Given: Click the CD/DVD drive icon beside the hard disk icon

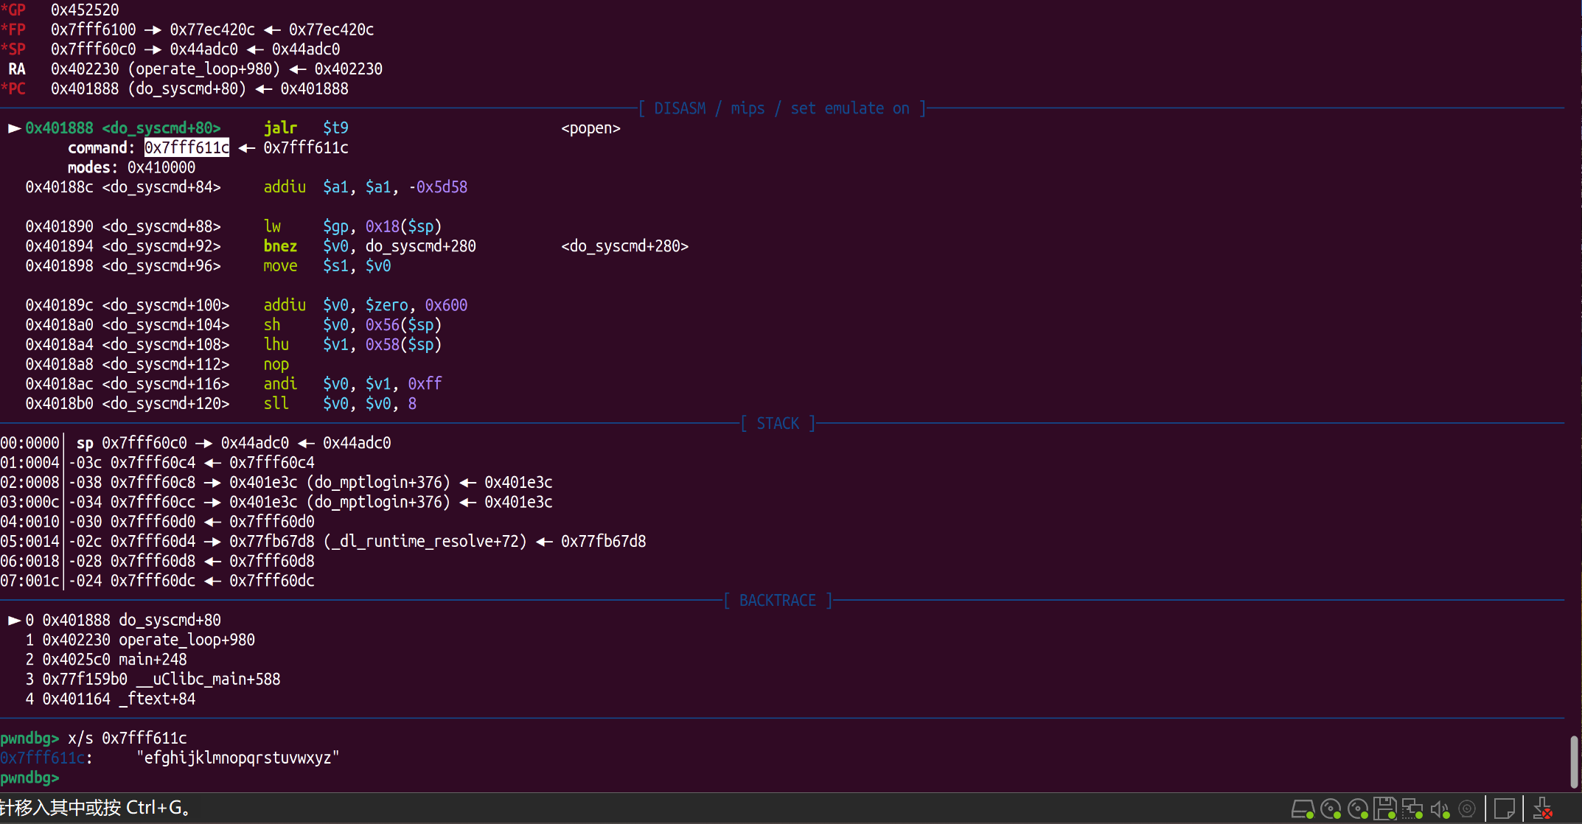Looking at the screenshot, I should pyautogui.click(x=1331, y=809).
